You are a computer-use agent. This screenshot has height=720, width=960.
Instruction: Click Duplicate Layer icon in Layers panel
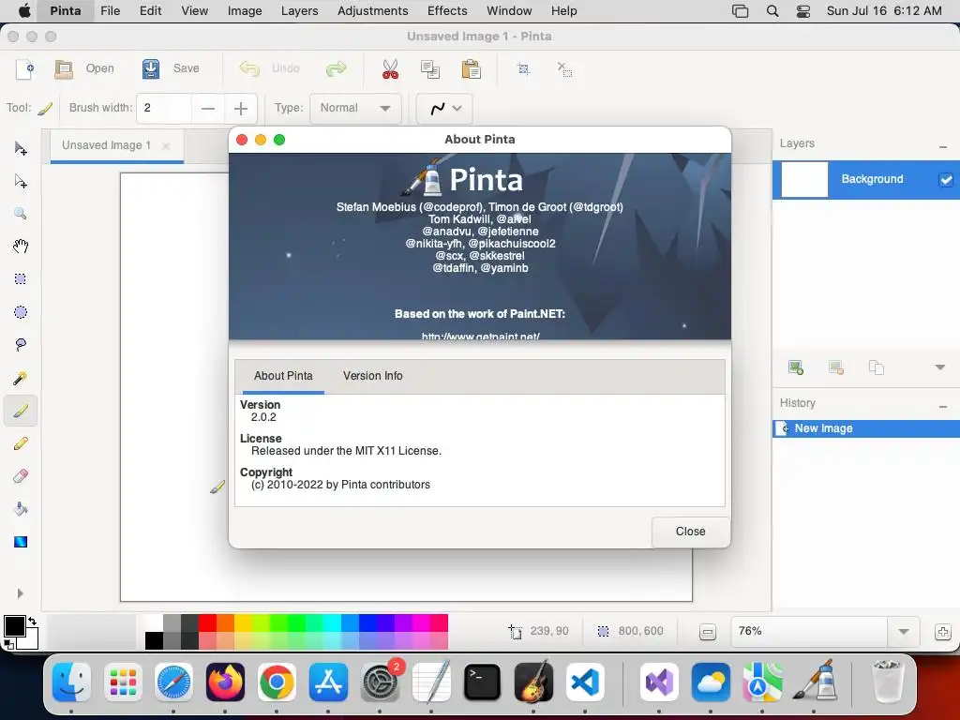[x=877, y=367]
